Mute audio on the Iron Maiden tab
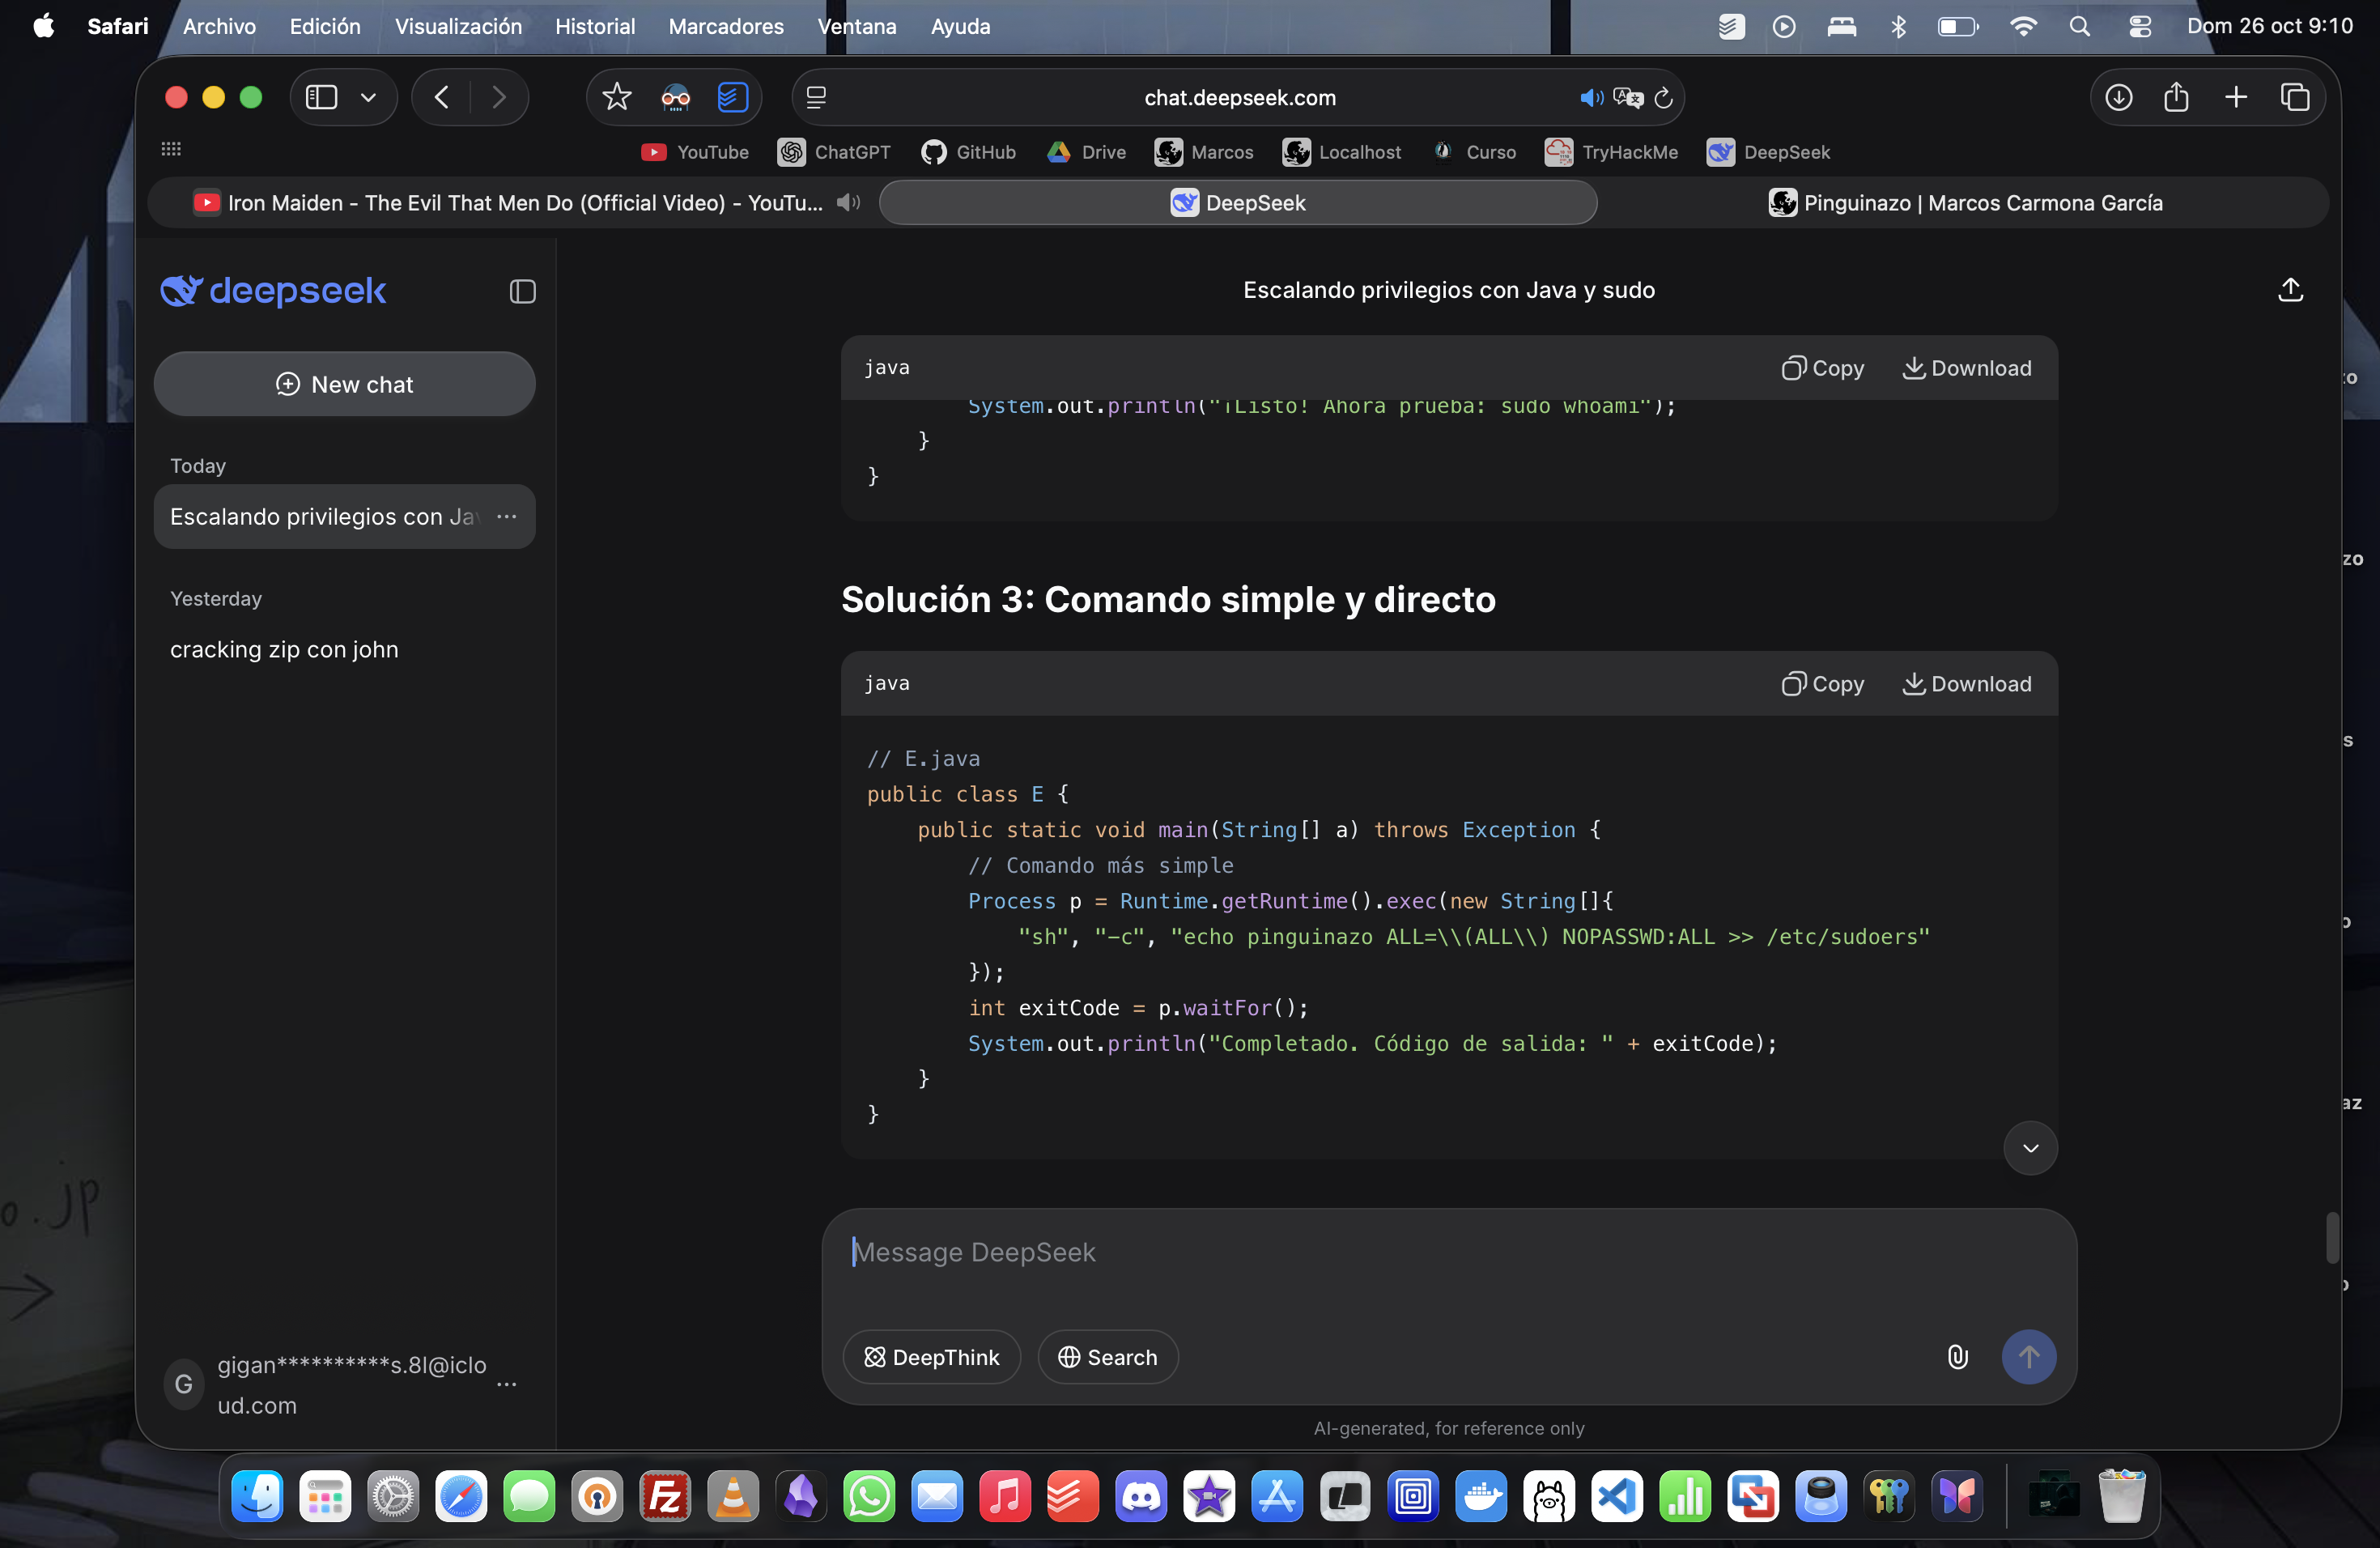Viewport: 2380px width, 1548px height. [848, 203]
